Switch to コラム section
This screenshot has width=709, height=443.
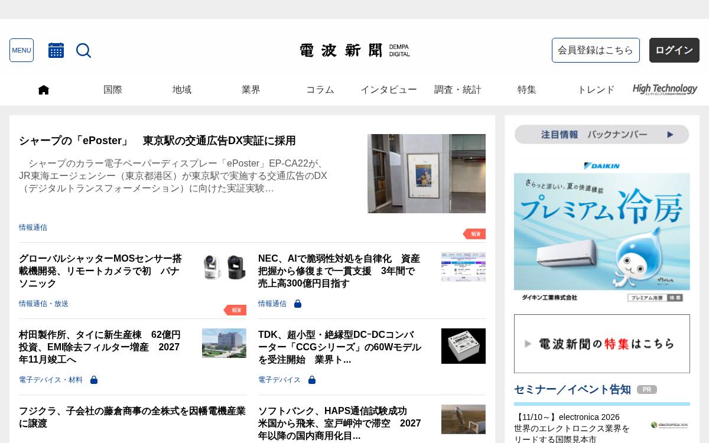(x=320, y=90)
